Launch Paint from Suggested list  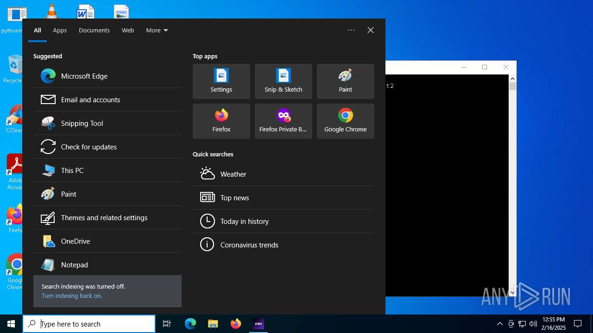(107, 194)
